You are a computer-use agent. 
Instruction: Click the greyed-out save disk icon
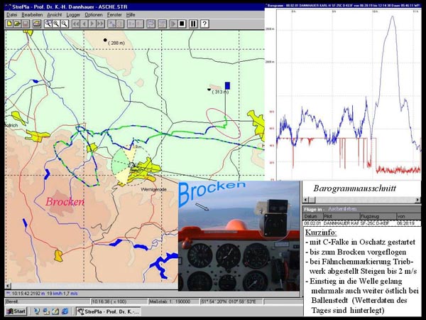tap(26, 24)
